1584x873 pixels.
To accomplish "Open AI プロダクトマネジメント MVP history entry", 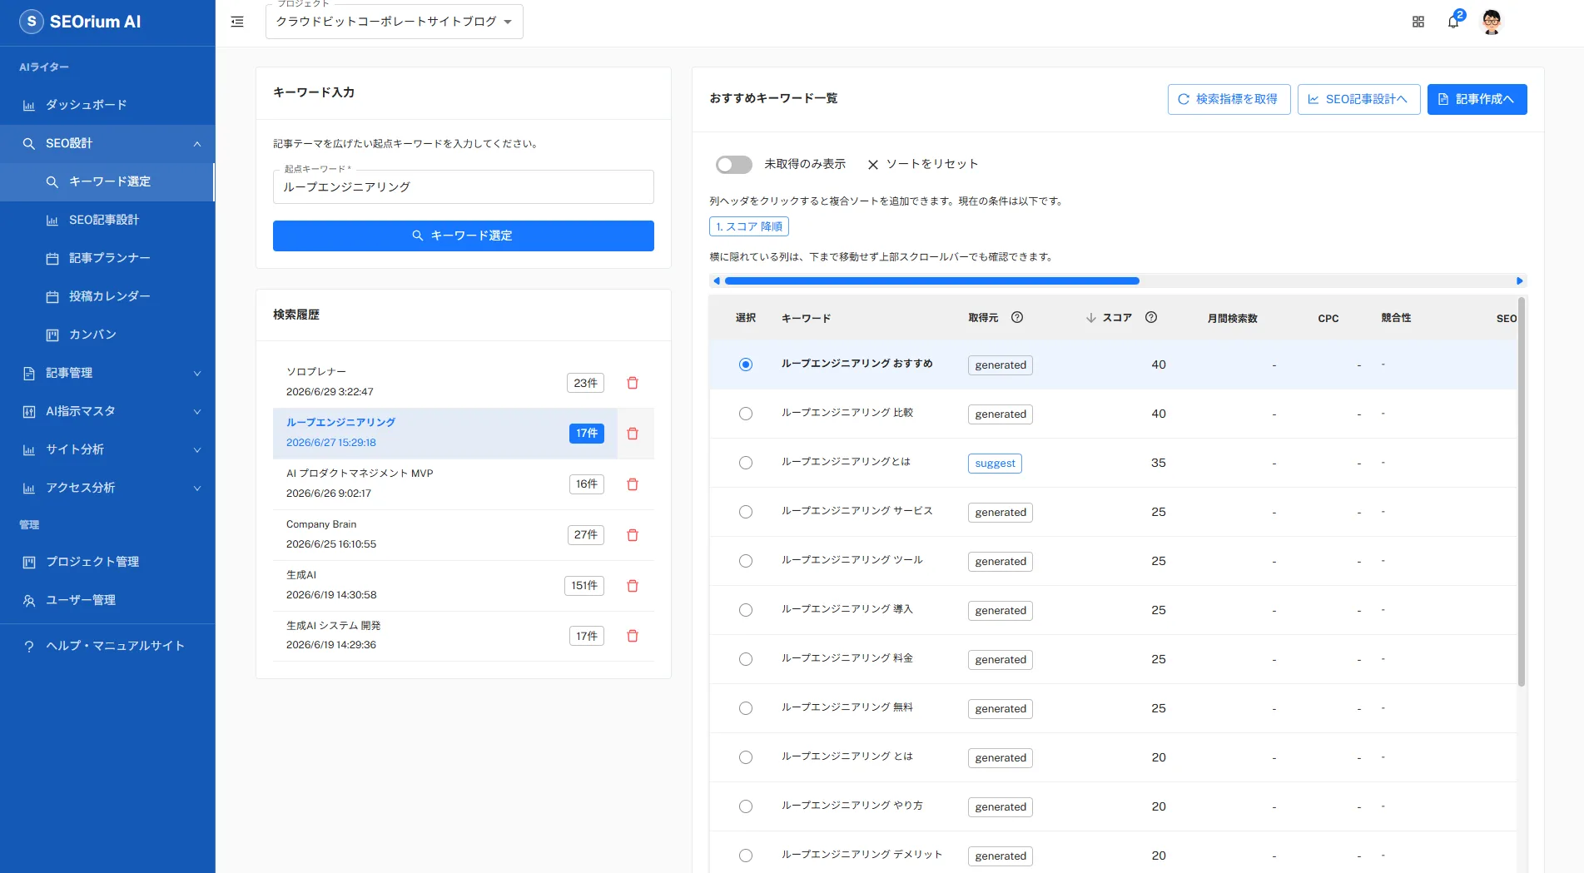I will click(x=445, y=484).
